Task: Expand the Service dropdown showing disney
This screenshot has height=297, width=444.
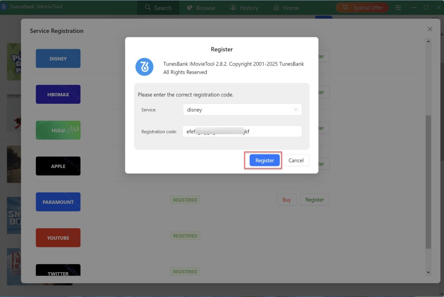Action: point(242,109)
